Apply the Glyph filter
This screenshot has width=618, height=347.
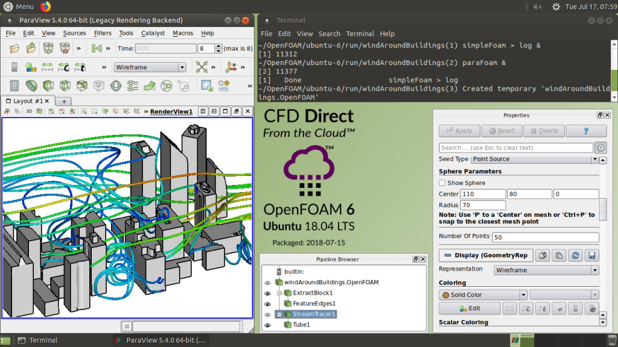[x=116, y=86]
